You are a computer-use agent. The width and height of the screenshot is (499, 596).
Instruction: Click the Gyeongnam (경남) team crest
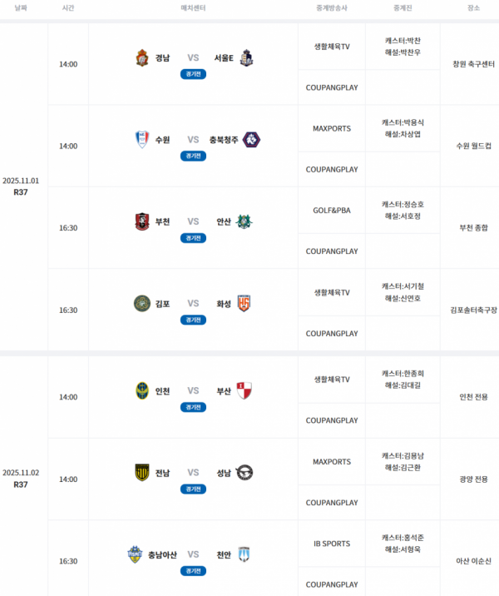[x=142, y=58]
